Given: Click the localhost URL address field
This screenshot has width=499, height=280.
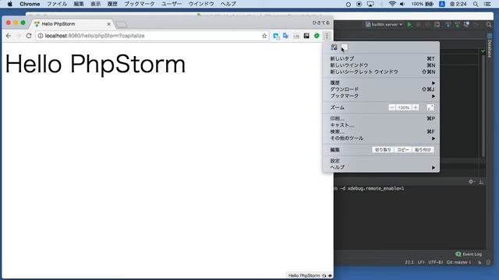Looking at the screenshot, I should pos(151,36).
